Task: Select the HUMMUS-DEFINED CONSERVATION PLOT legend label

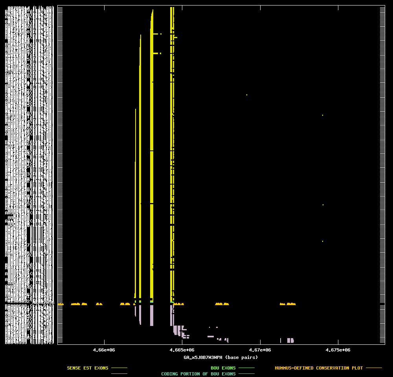Action: tap(319, 368)
